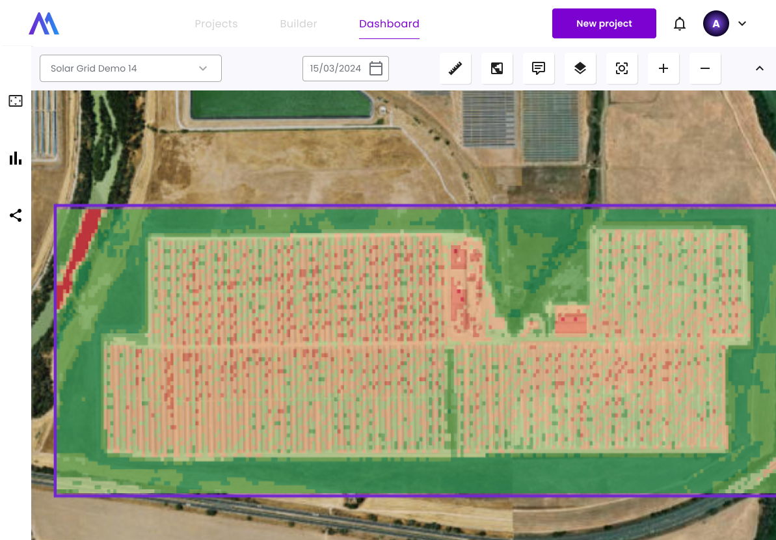Open the map layers panel
Screen dimensions: 776x540
point(580,68)
